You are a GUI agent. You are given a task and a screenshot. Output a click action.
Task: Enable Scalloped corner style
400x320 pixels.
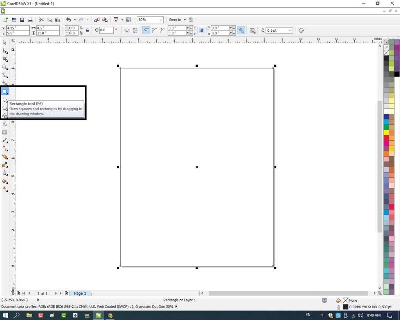pyautogui.click(x=154, y=30)
